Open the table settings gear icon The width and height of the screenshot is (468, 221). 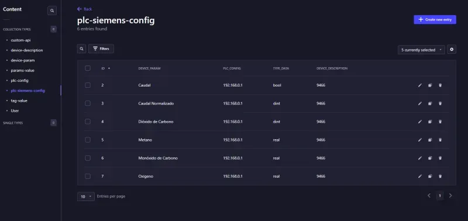[452, 50]
